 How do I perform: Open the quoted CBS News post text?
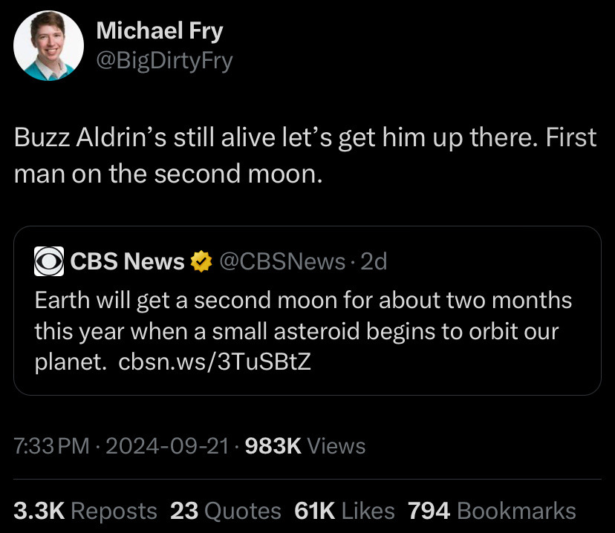click(x=297, y=331)
